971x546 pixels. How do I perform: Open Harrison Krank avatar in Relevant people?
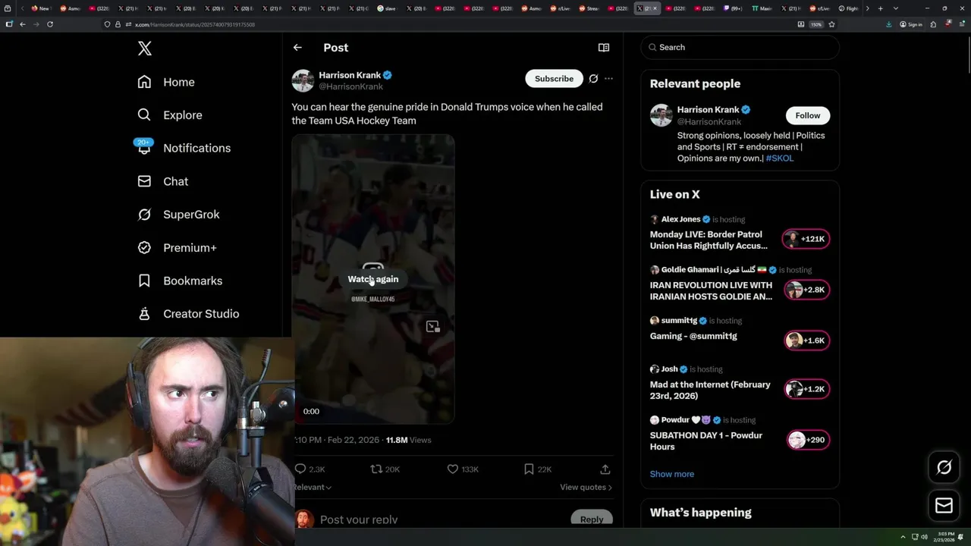click(661, 115)
